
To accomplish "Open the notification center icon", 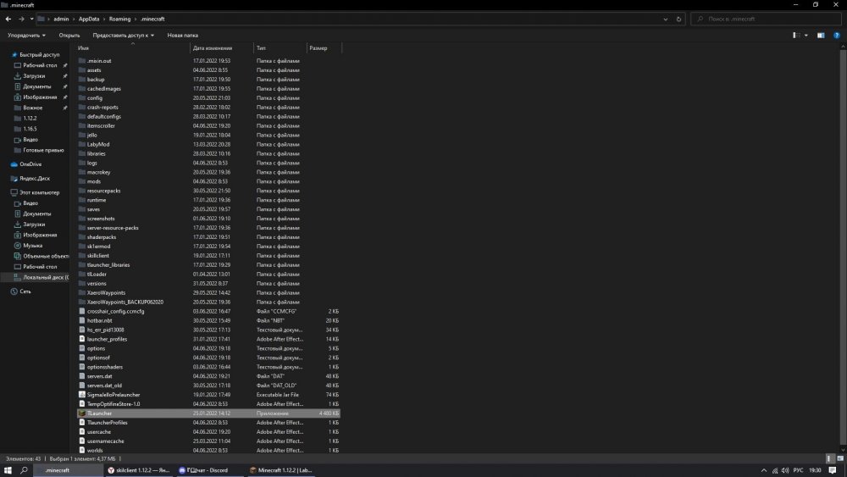I will 833,470.
